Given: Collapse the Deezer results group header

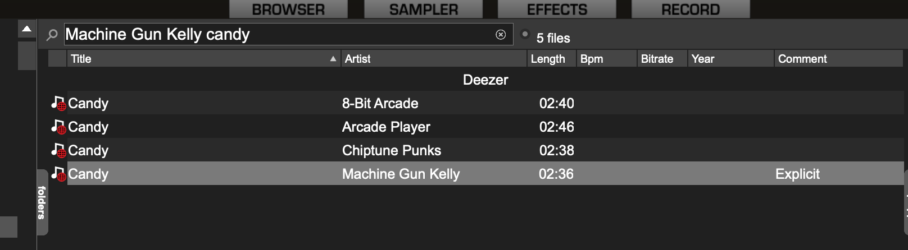Looking at the screenshot, I should point(485,80).
